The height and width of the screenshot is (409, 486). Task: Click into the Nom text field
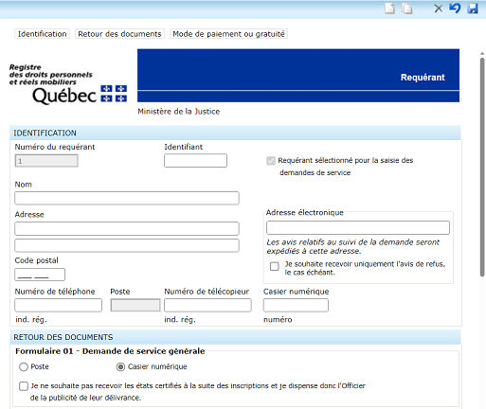127,198
